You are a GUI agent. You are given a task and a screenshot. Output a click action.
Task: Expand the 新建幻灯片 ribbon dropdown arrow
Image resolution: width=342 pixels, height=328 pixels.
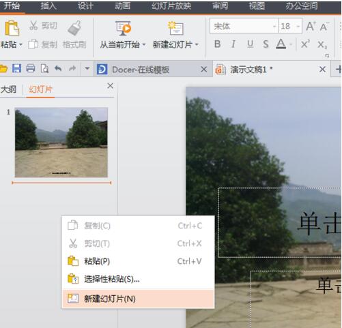click(197, 44)
